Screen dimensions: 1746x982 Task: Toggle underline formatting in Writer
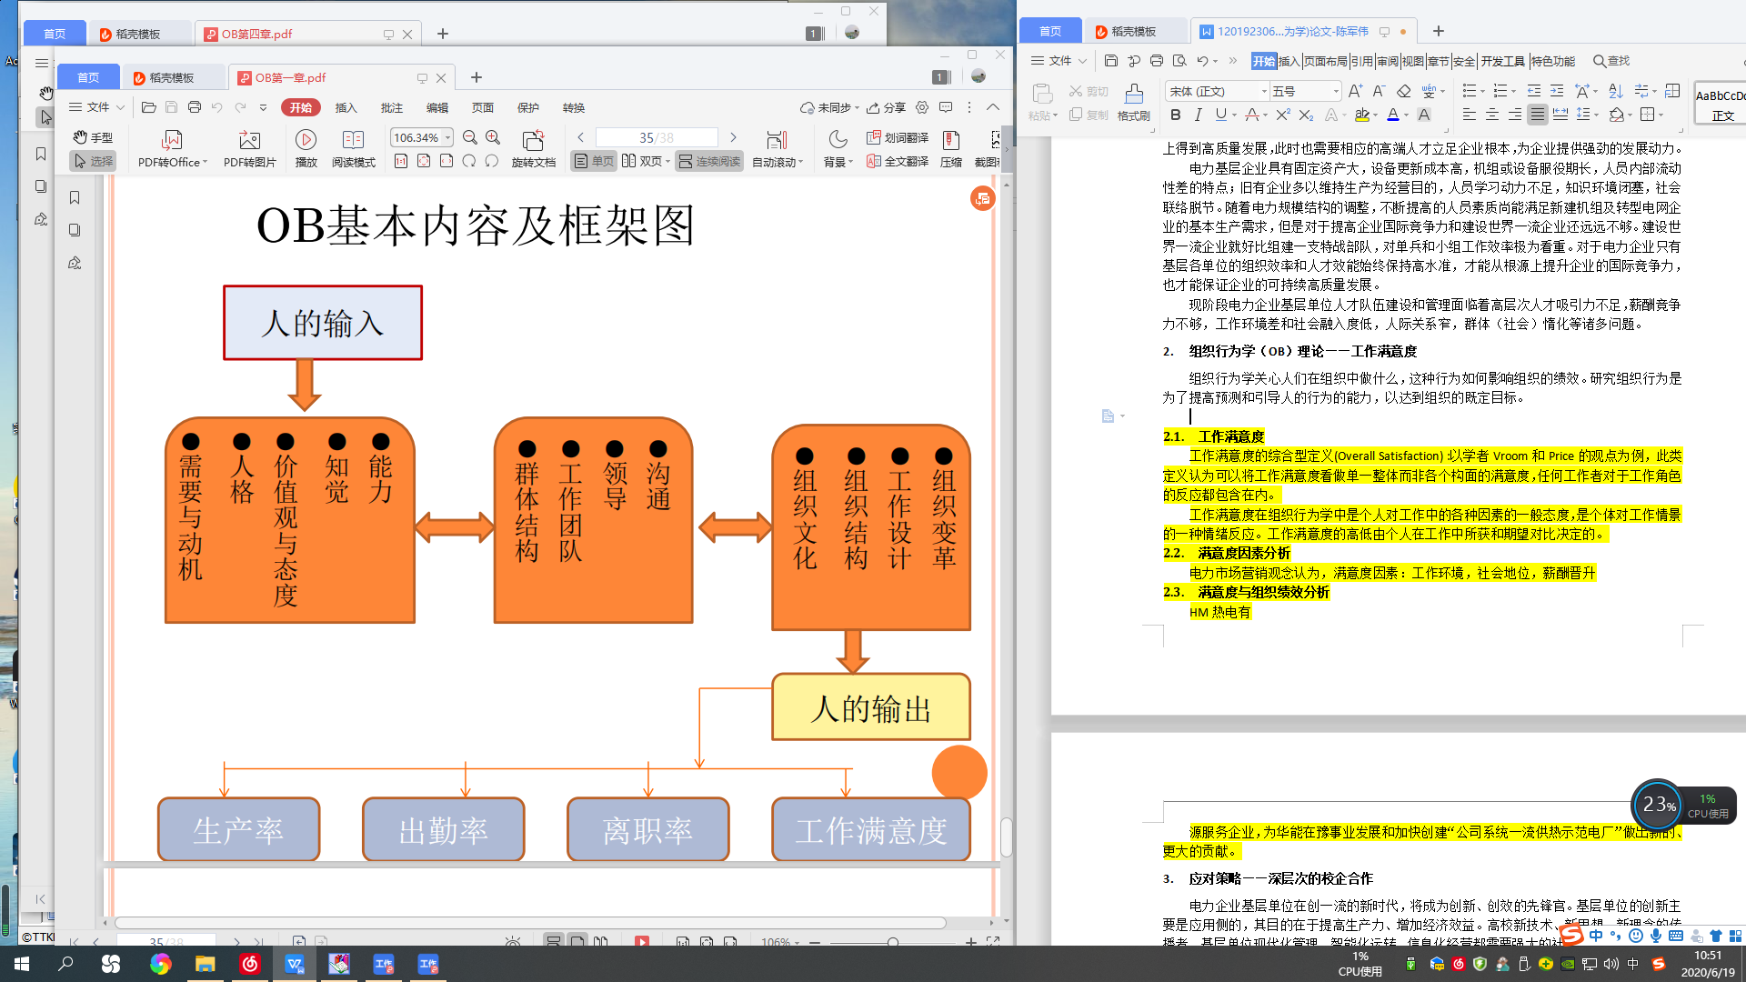(1220, 115)
